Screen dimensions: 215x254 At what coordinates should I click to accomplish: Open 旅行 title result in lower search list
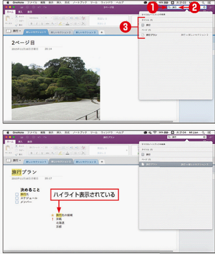175,155
